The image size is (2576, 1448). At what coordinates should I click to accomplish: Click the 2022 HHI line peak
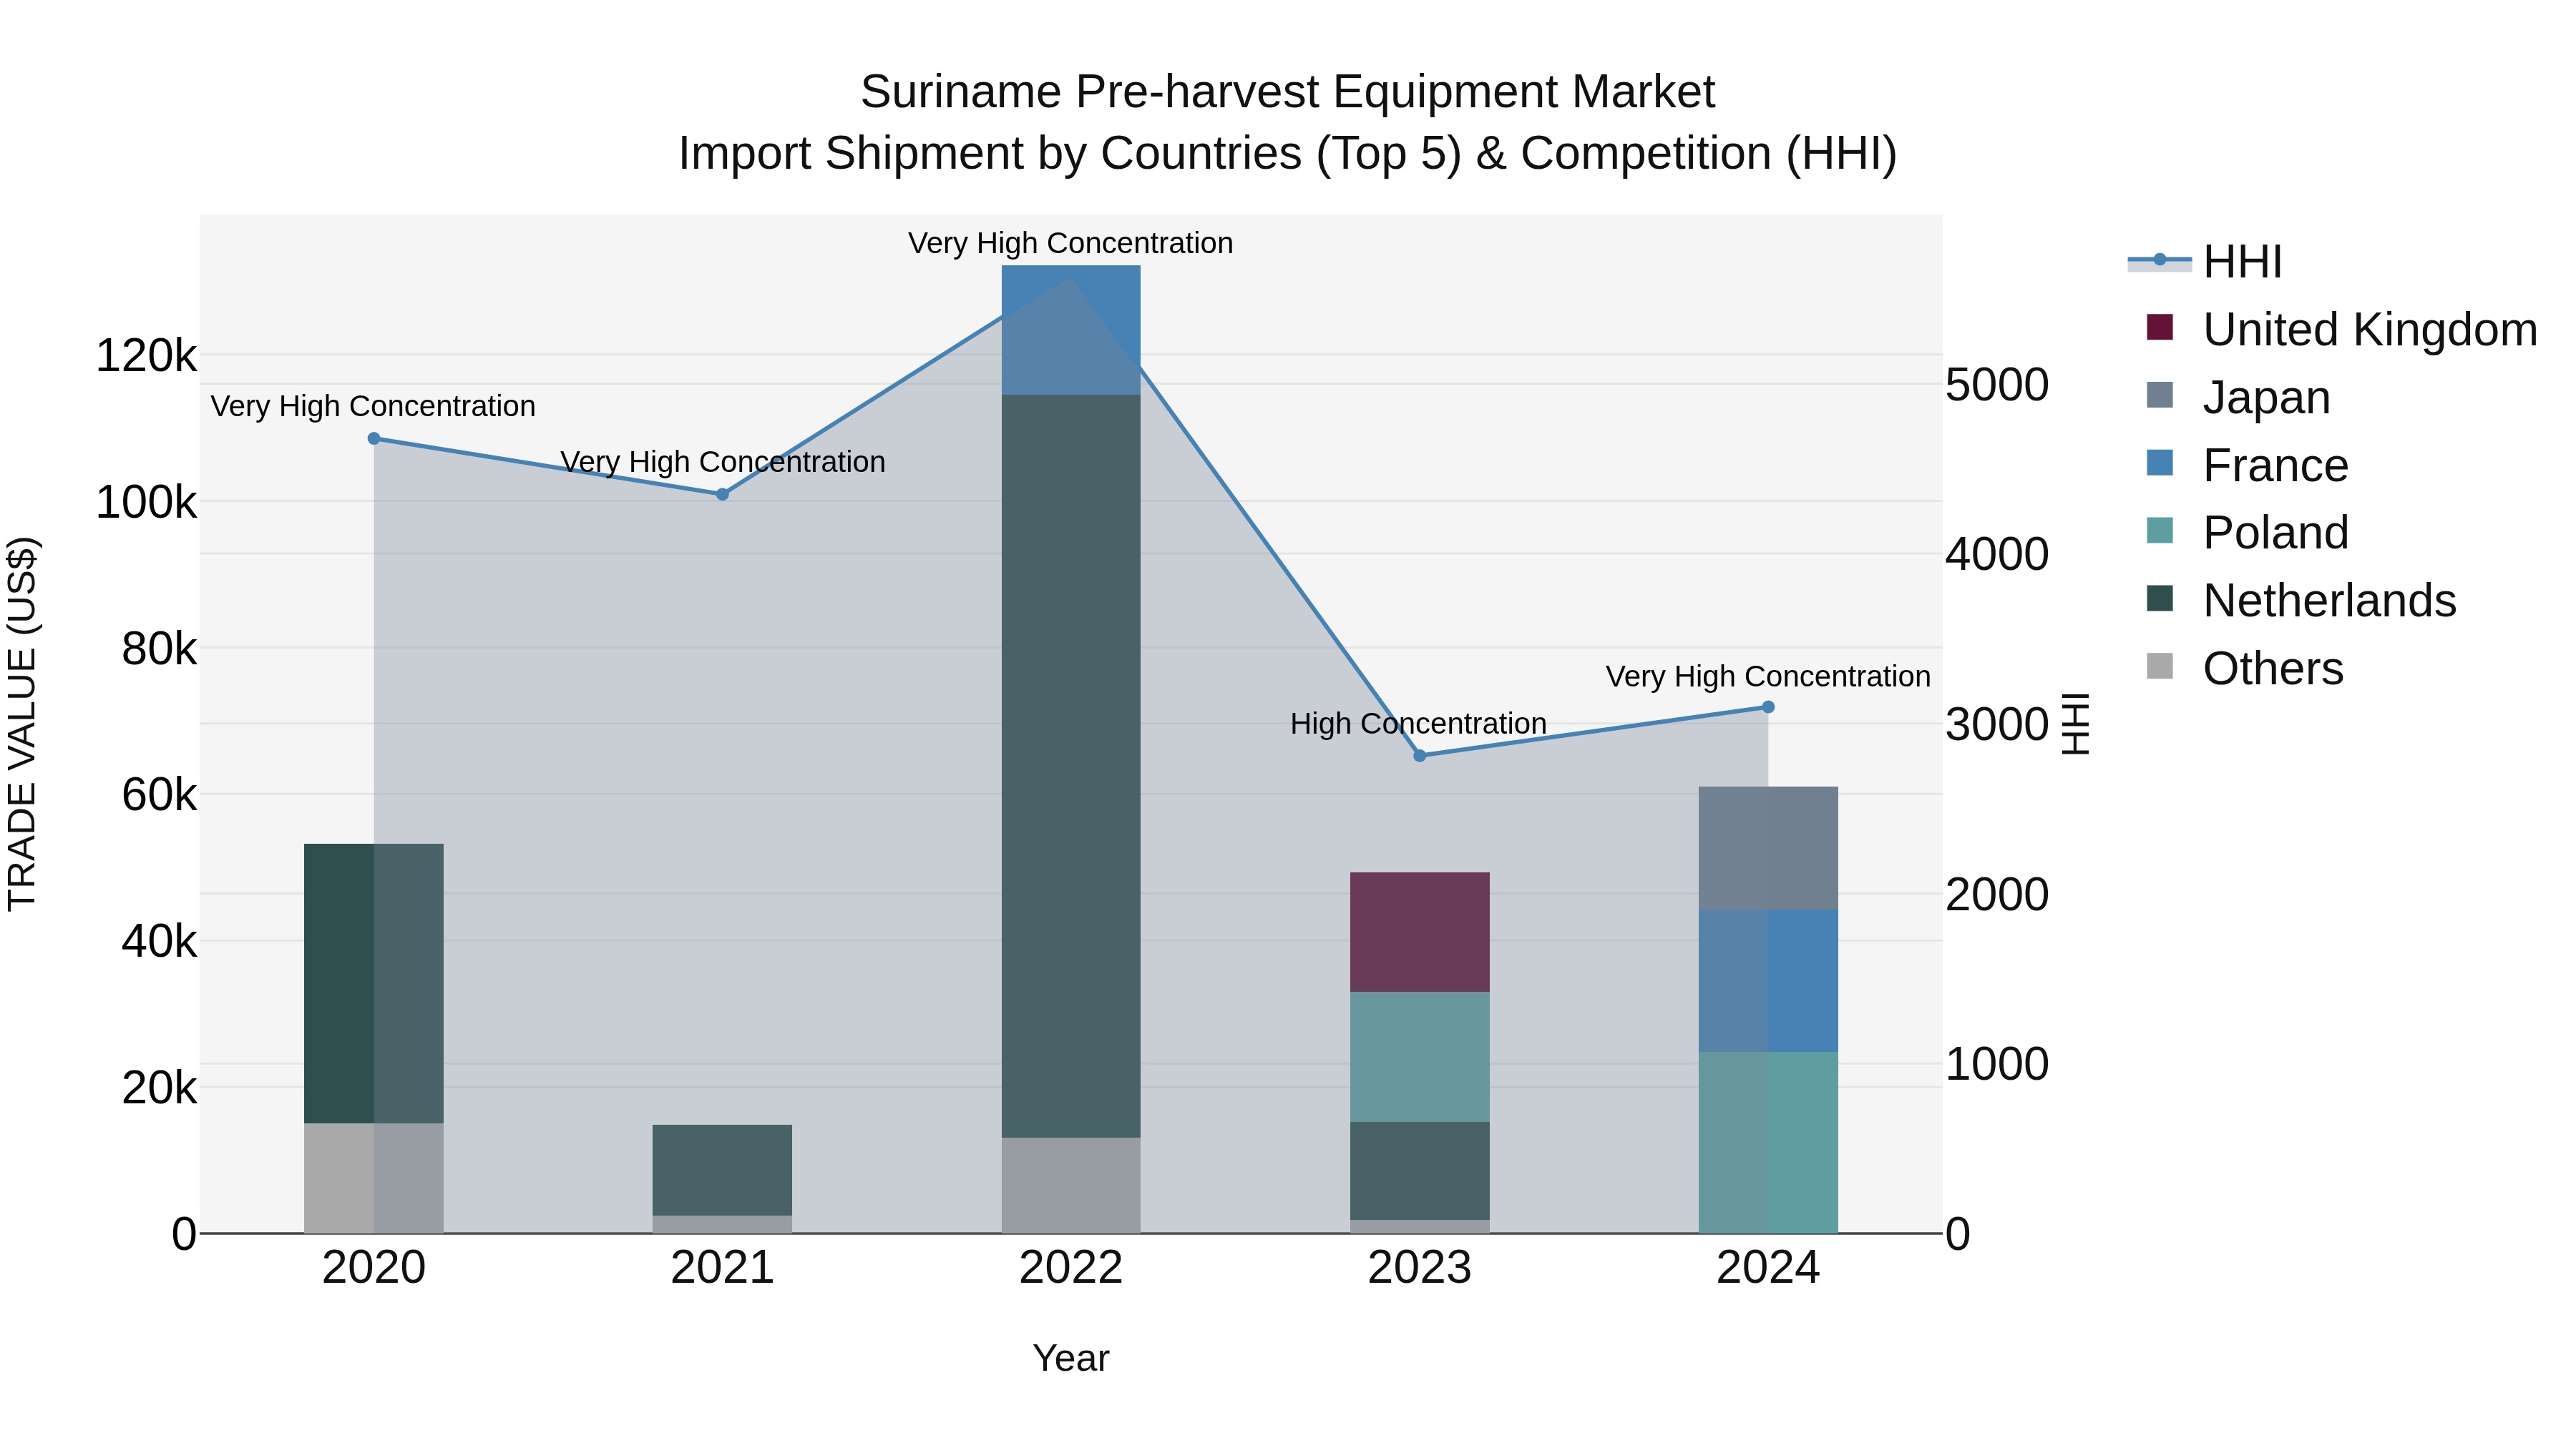pyautogui.click(x=1071, y=279)
